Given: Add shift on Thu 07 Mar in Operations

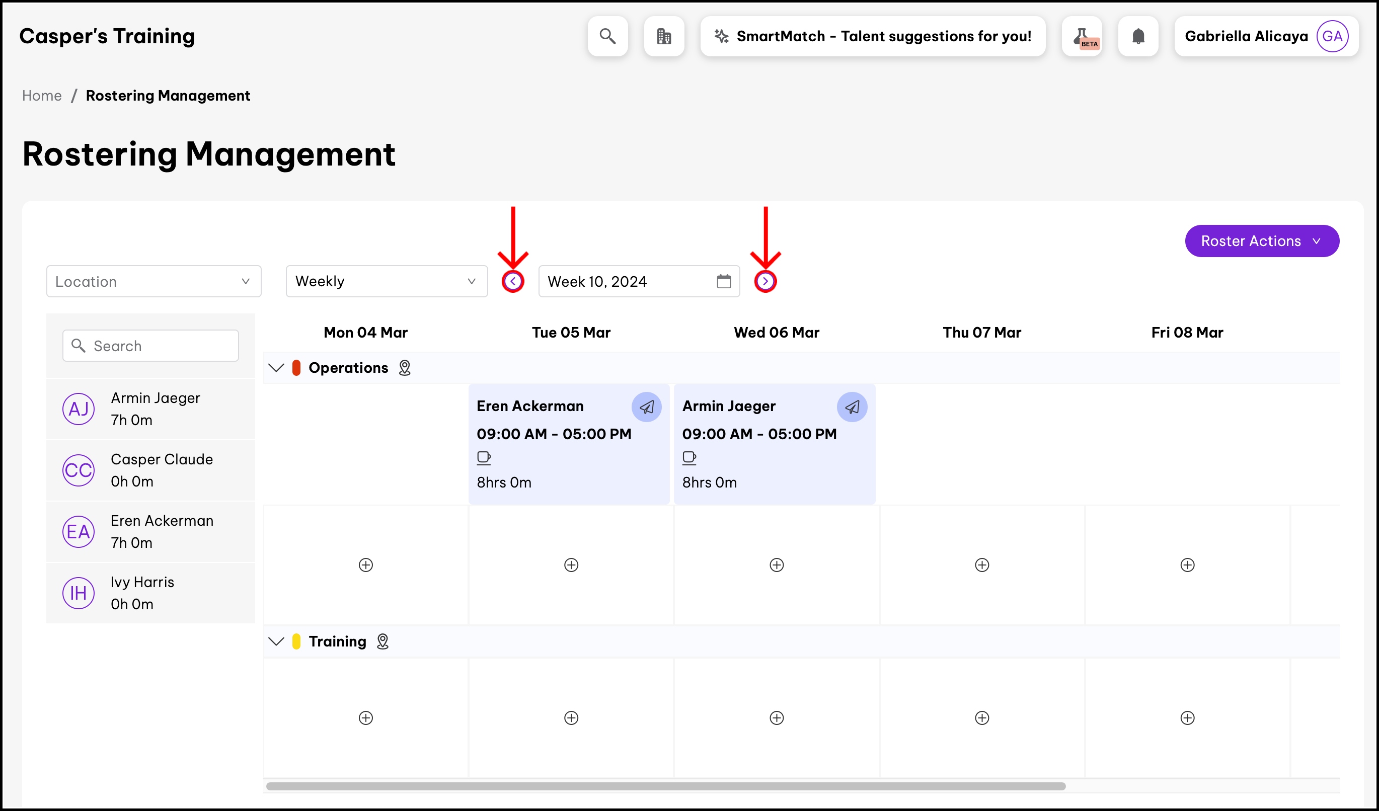Looking at the screenshot, I should [982, 565].
